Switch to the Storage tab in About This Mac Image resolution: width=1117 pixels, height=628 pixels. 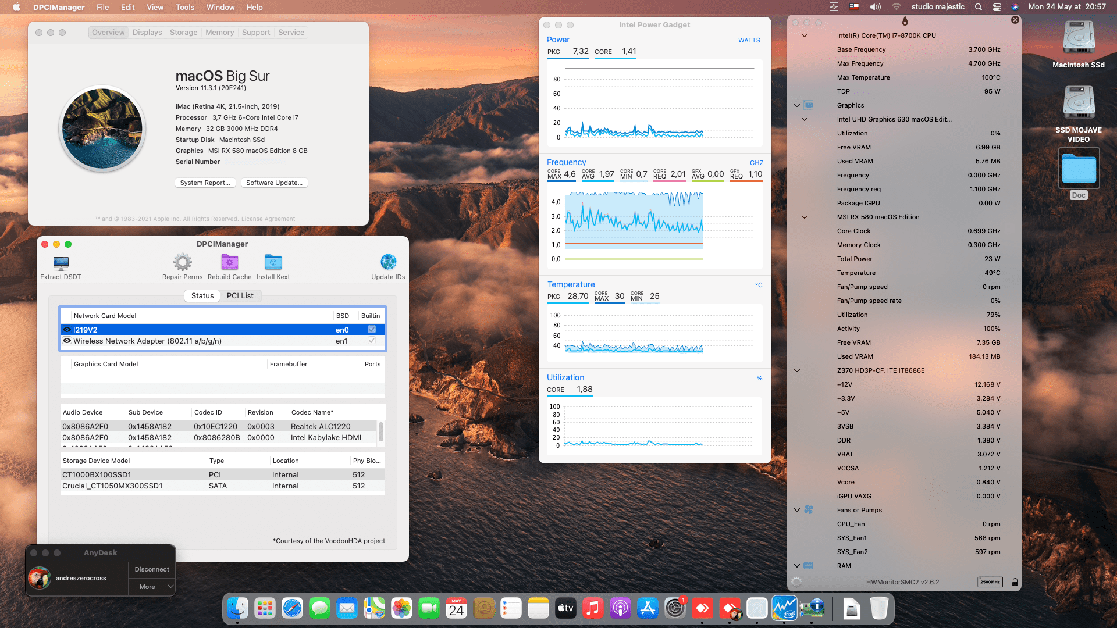click(184, 33)
